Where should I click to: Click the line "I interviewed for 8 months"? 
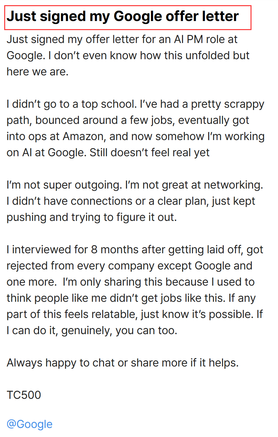[x=135, y=250]
